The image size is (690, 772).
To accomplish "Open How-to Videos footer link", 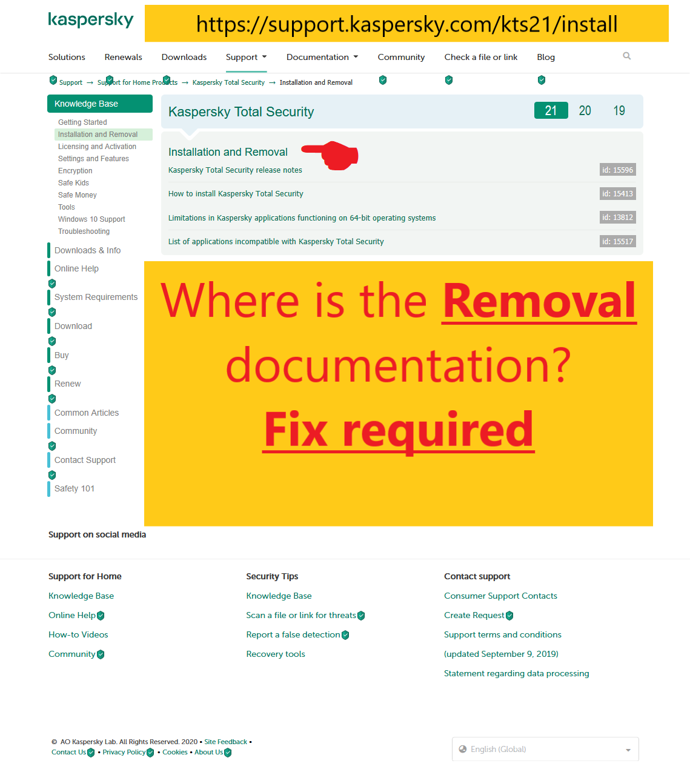I will pyautogui.click(x=78, y=634).
